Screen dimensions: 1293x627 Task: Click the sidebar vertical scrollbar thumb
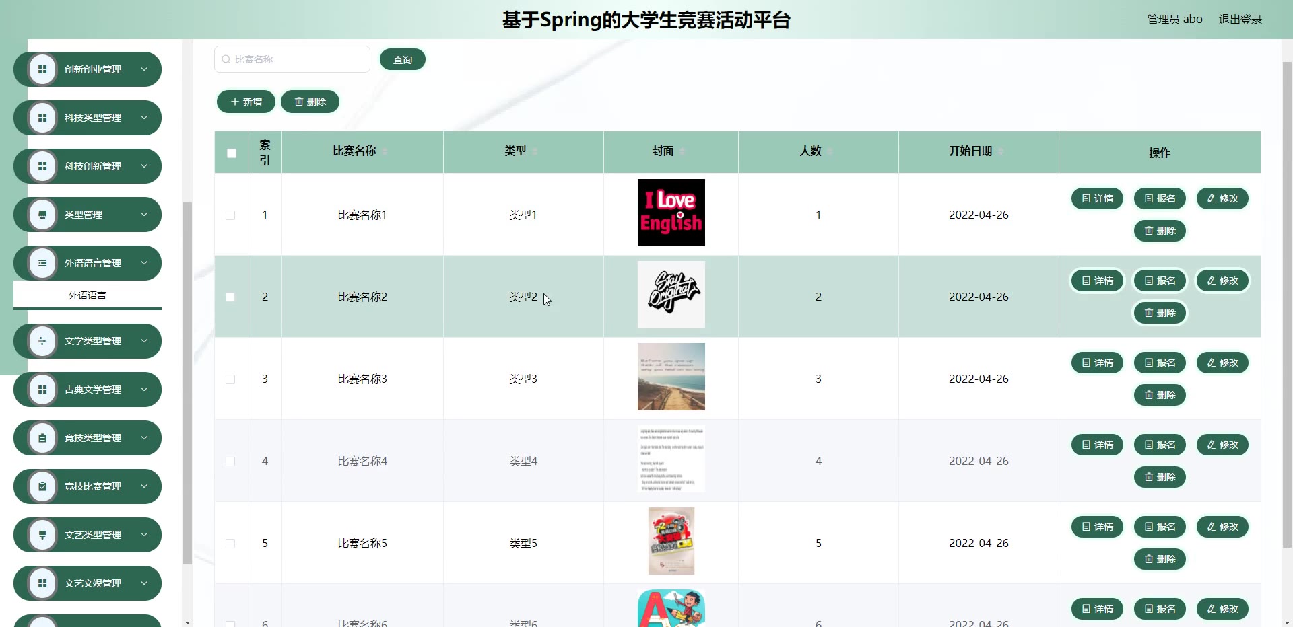pyautogui.click(x=187, y=383)
